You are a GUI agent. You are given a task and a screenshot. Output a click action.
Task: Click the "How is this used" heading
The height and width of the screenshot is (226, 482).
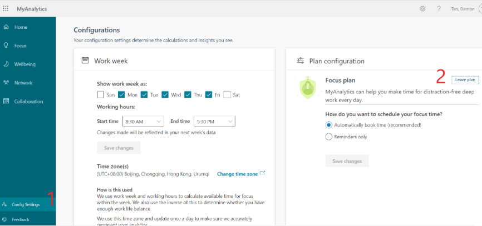(x=115, y=189)
